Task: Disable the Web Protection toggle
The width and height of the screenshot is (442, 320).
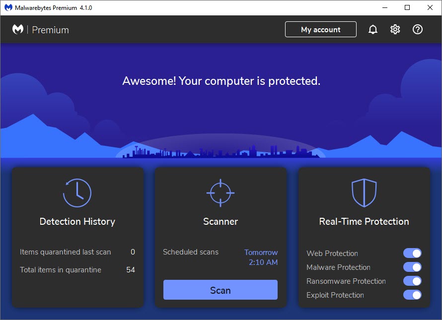Action: click(x=412, y=253)
